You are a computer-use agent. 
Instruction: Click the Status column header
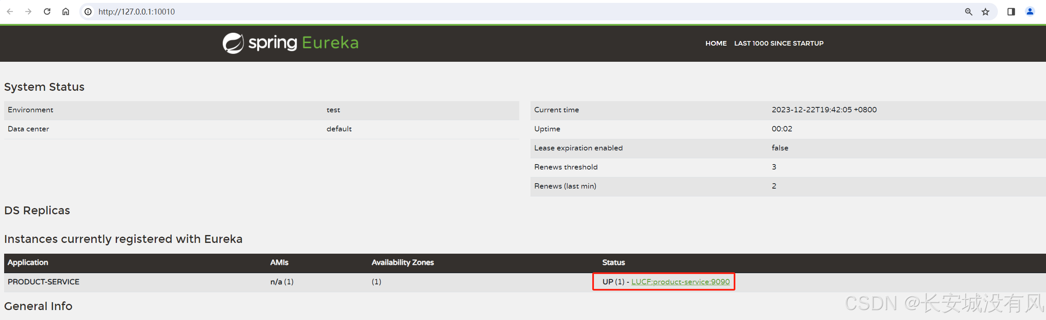pos(613,262)
